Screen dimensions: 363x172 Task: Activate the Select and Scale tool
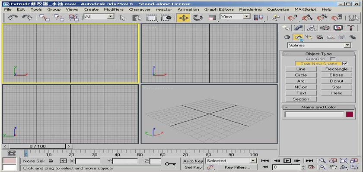click(212, 18)
